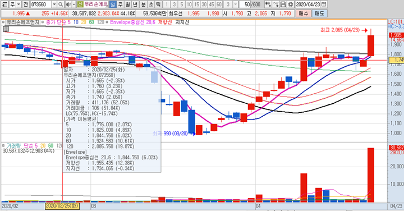Click the date field 2020/04/23
This screenshot has height=211, width=404.
click(308, 4)
